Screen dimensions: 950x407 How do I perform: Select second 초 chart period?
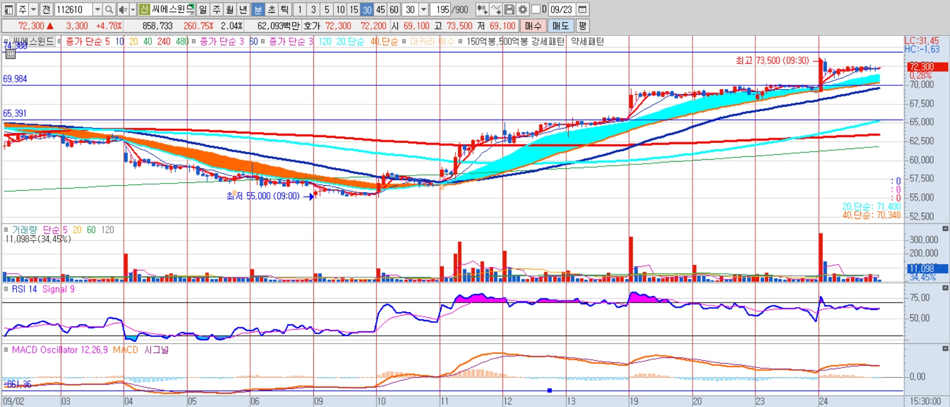point(272,10)
